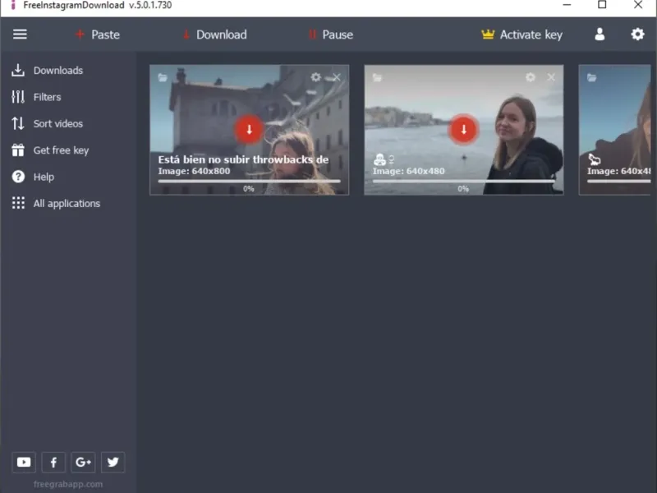Click the grid icon for All applications

pos(18,203)
